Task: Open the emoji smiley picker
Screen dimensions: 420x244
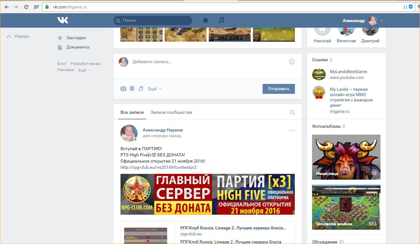Action: coord(292,62)
